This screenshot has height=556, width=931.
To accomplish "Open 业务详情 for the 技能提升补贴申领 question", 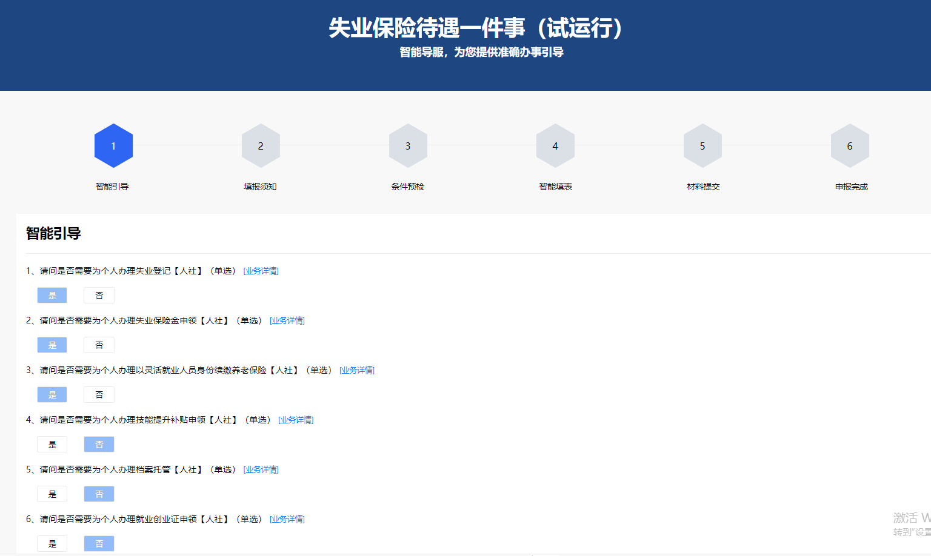I will pos(296,419).
